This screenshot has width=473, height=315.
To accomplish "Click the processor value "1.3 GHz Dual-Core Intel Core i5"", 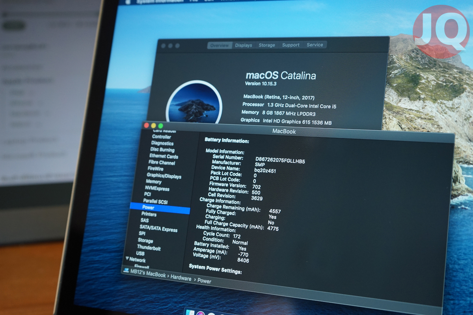I will tap(302, 106).
